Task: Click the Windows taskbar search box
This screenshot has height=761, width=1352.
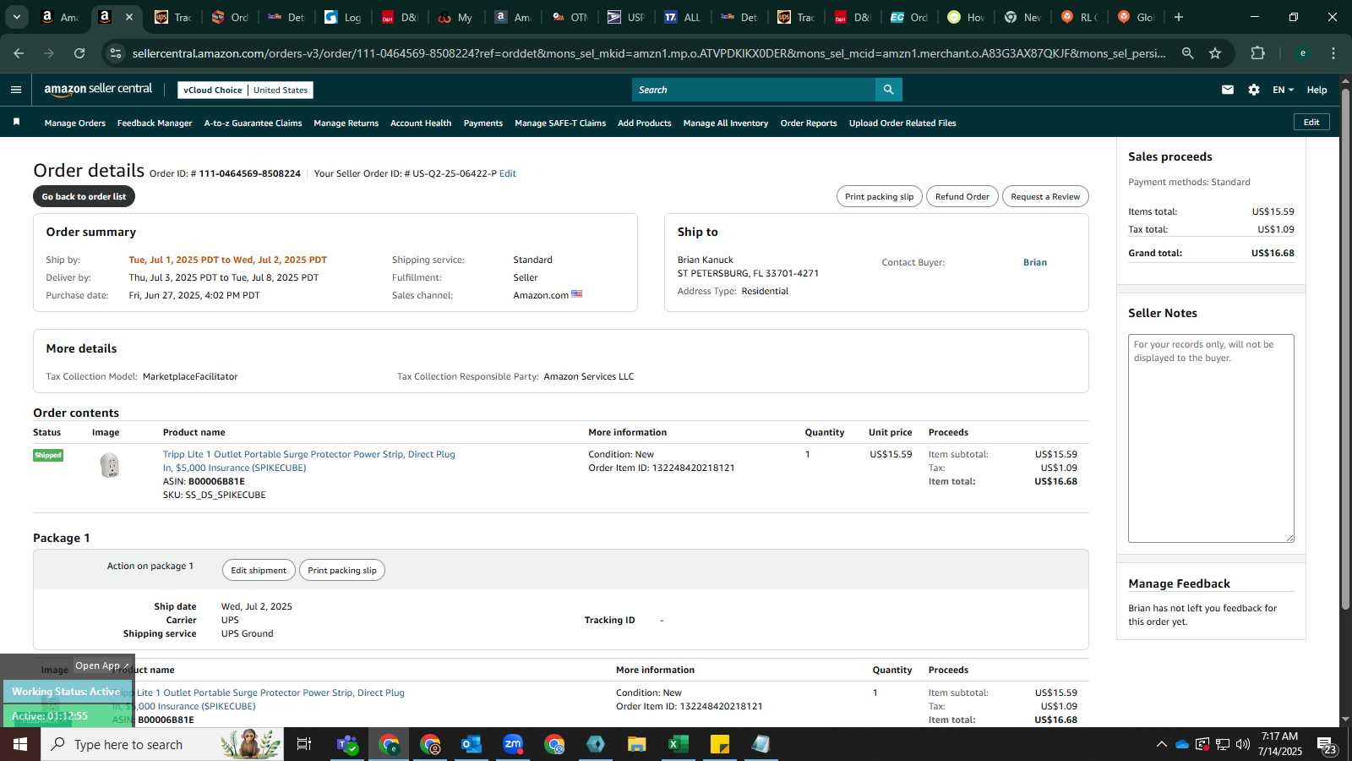Action: (162, 744)
